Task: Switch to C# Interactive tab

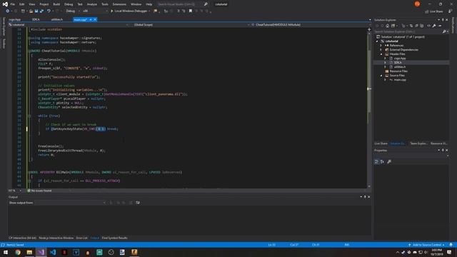Action: pos(22,238)
